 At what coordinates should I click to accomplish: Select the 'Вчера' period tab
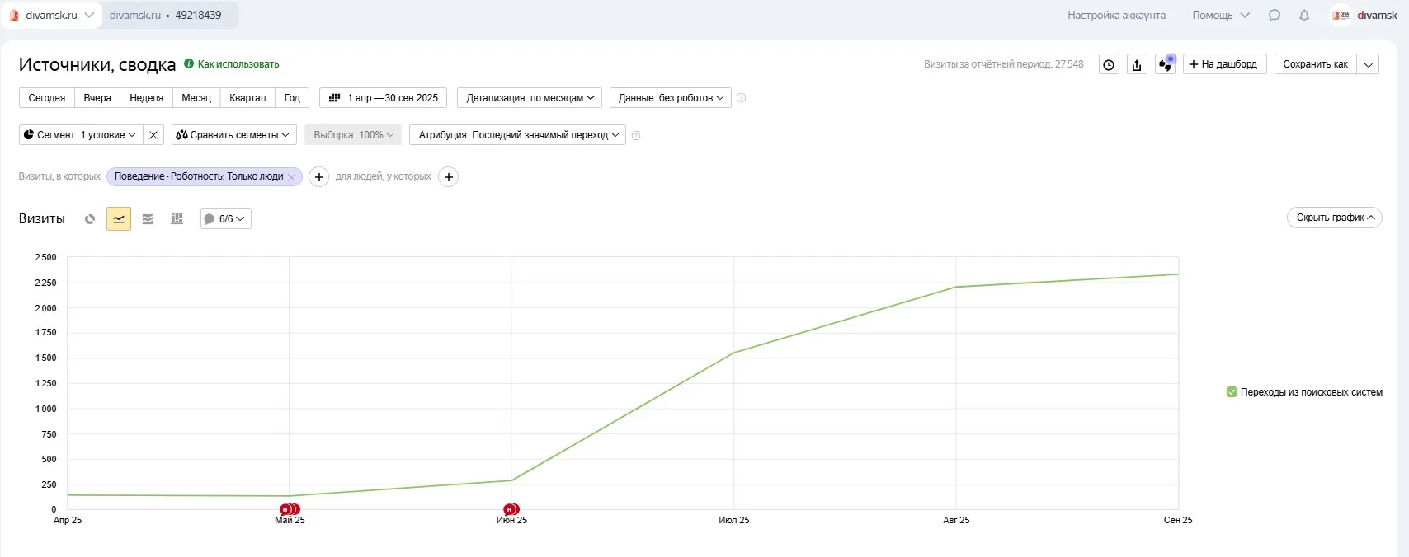coord(97,98)
